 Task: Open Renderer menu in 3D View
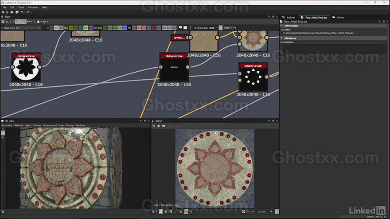[x=80, y=125]
